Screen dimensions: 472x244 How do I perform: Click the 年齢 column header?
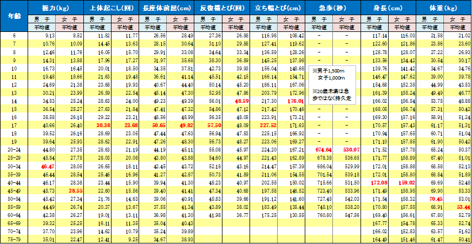[14, 16]
